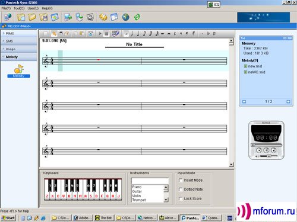Expand the Image sidebar section
Viewport: 297px width, 222px height.
[x=19, y=49]
